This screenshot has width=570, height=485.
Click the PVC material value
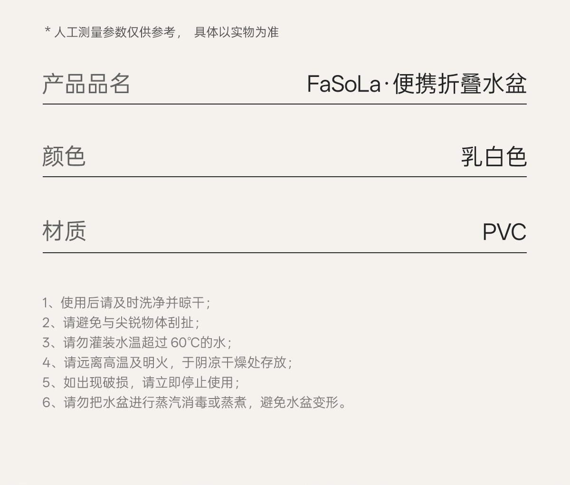tap(504, 232)
